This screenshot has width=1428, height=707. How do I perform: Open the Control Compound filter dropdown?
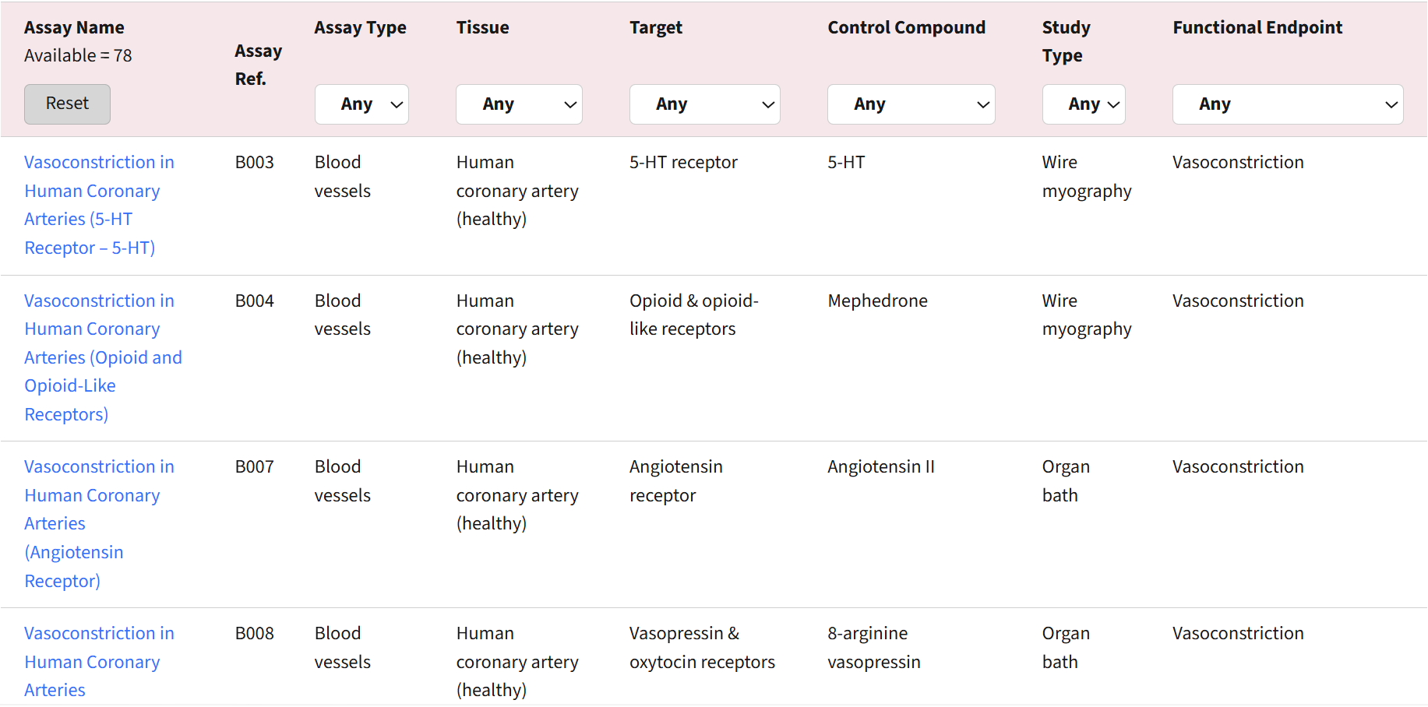tap(911, 104)
